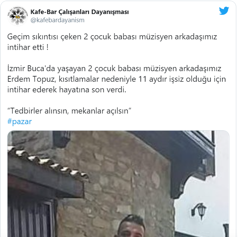The image size is (238, 237).
Task: Open the embedded tweet photo
Action: tap(118, 184)
